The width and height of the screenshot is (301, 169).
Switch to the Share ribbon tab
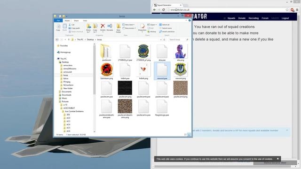point(76,21)
